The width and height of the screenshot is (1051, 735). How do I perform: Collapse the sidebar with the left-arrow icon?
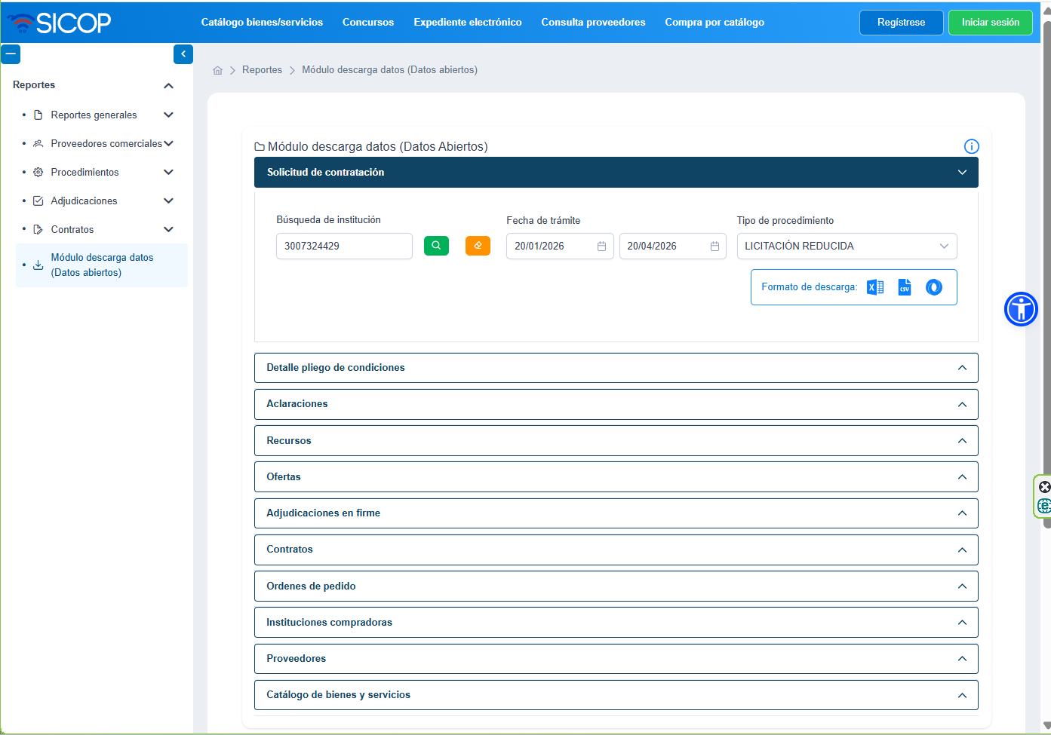coord(183,54)
